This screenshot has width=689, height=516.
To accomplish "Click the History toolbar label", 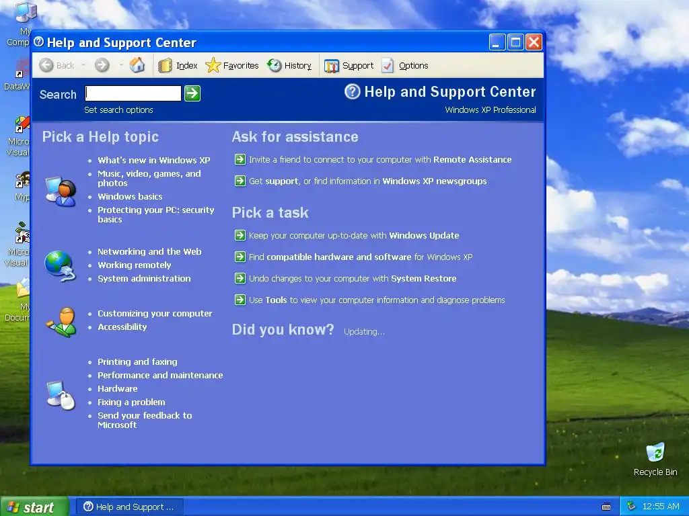I will (x=298, y=65).
